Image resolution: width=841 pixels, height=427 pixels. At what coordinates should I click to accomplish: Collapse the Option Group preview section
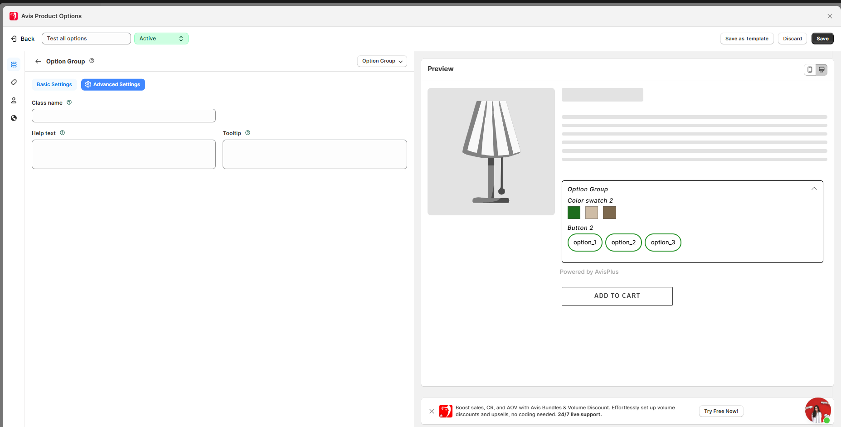coord(814,189)
